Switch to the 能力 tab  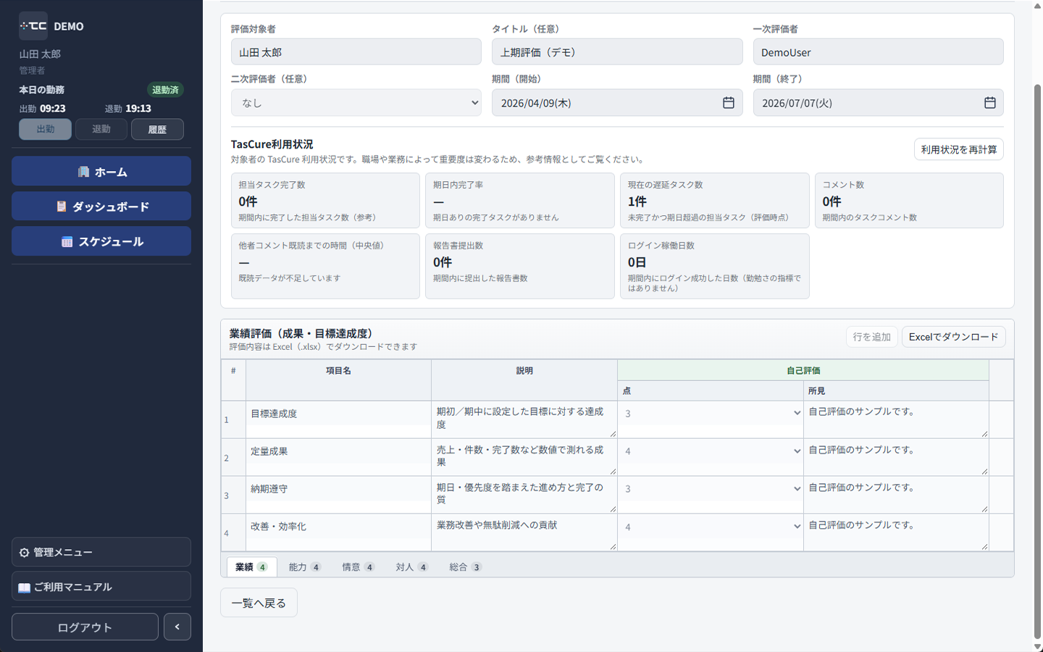(x=305, y=567)
